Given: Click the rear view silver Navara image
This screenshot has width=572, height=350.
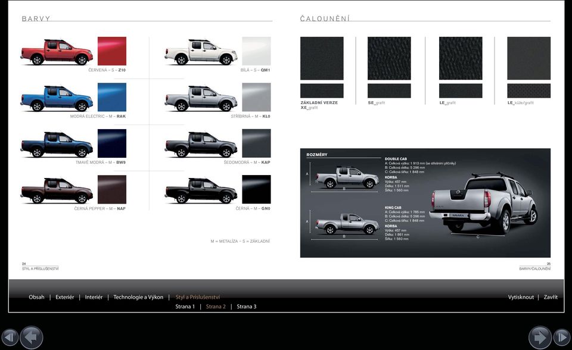Looking at the screenshot, I should pos(483,204).
